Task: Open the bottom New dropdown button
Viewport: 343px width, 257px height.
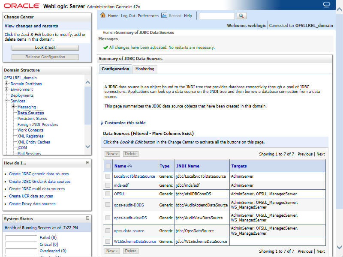Action: click(x=112, y=251)
